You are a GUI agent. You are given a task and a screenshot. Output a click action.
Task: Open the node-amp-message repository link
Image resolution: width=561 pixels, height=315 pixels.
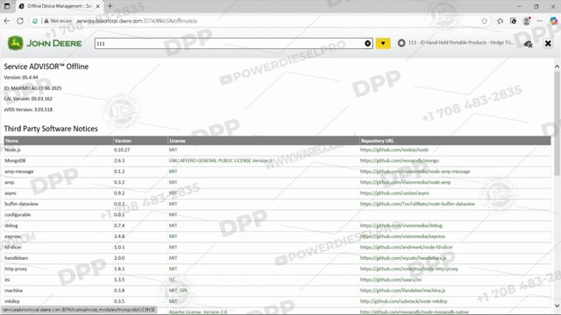click(x=415, y=171)
